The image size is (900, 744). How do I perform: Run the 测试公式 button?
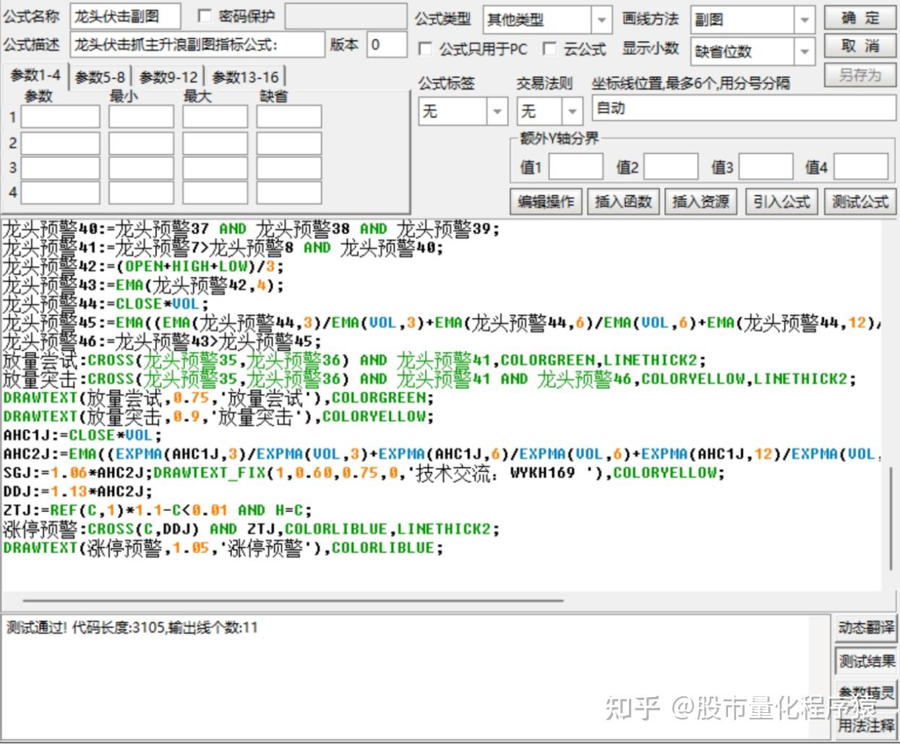coord(860,202)
